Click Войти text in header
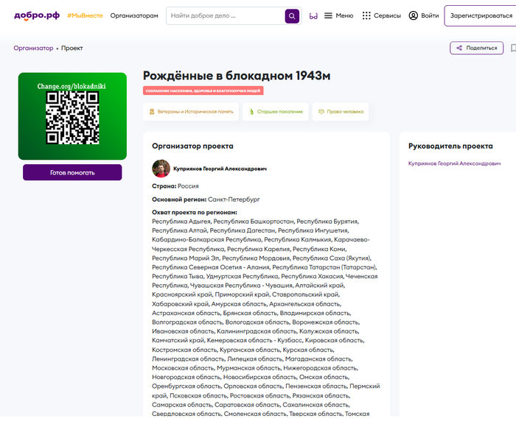This screenshot has height=424, width=516. tap(430, 15)
